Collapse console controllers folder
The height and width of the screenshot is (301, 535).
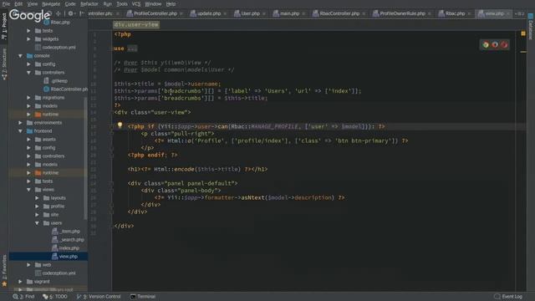tap(28, 73)
